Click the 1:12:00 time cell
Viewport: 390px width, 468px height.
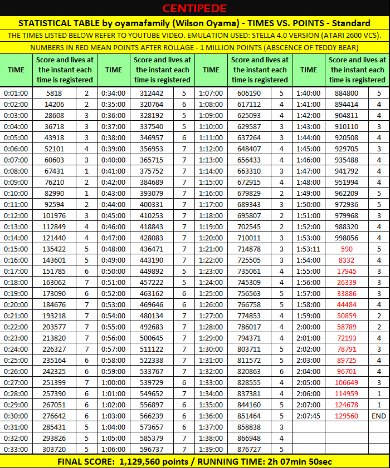click(211, 149)
